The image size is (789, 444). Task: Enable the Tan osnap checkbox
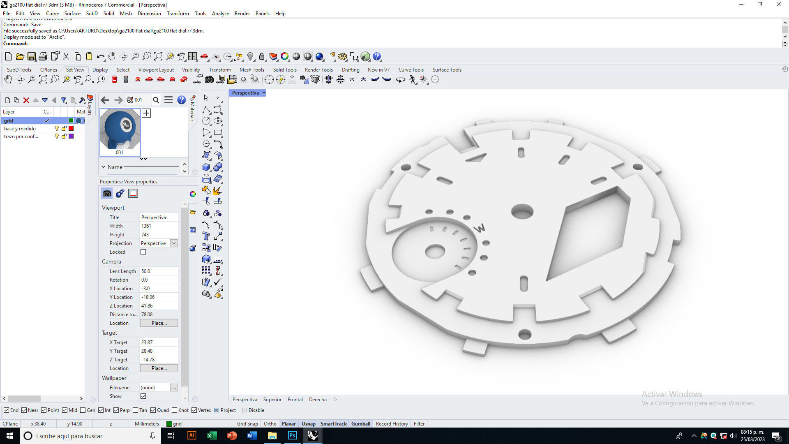(x=136, y=410)
